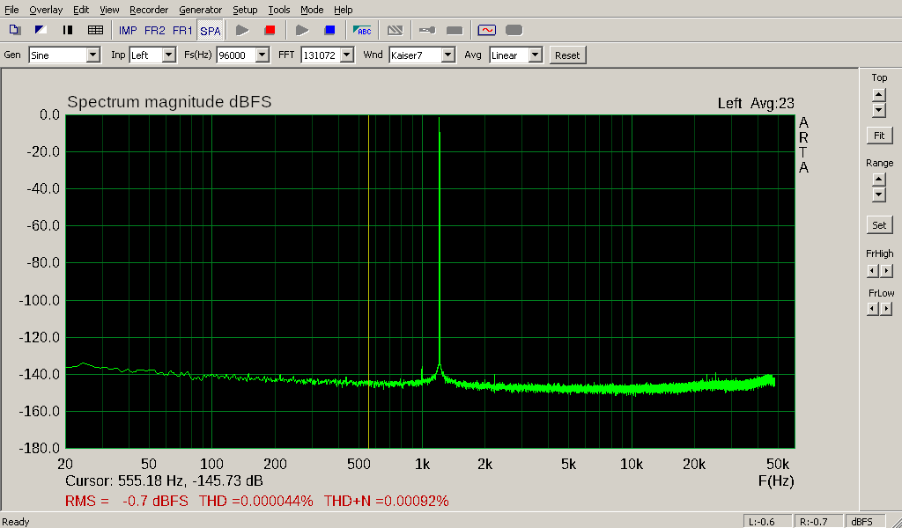Expand the Inp Left input dropdown
Image resolution: width=902 pixels, height=528 pixels.
click(168, 55)
